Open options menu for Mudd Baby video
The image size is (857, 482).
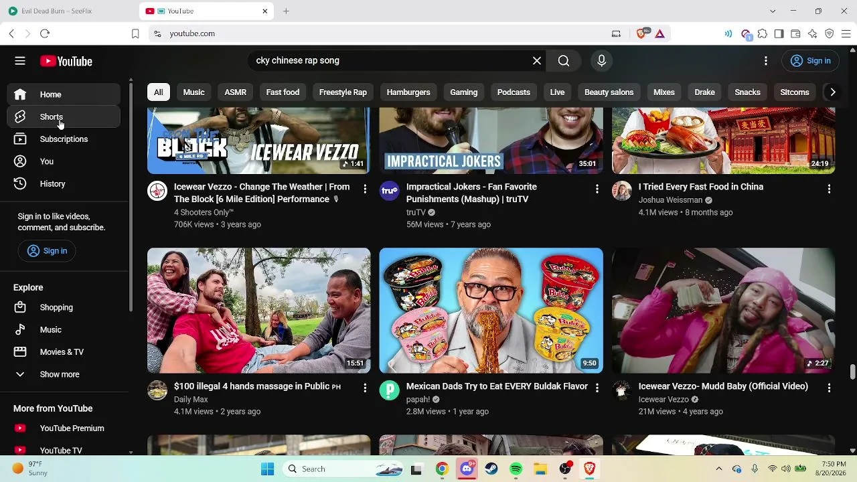tap(829, 388)
